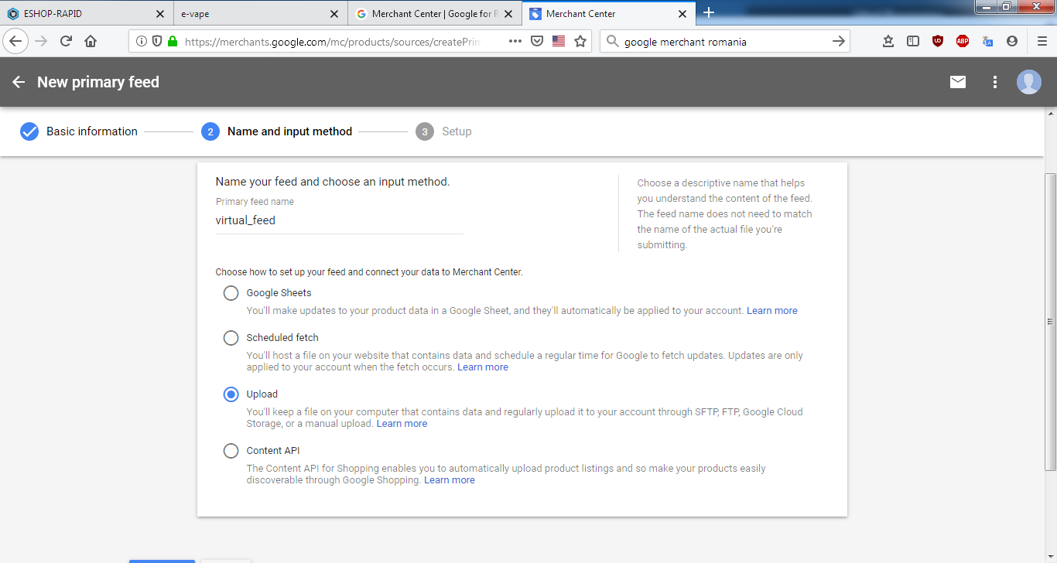Open the account profile avatar

point(1029,82)
